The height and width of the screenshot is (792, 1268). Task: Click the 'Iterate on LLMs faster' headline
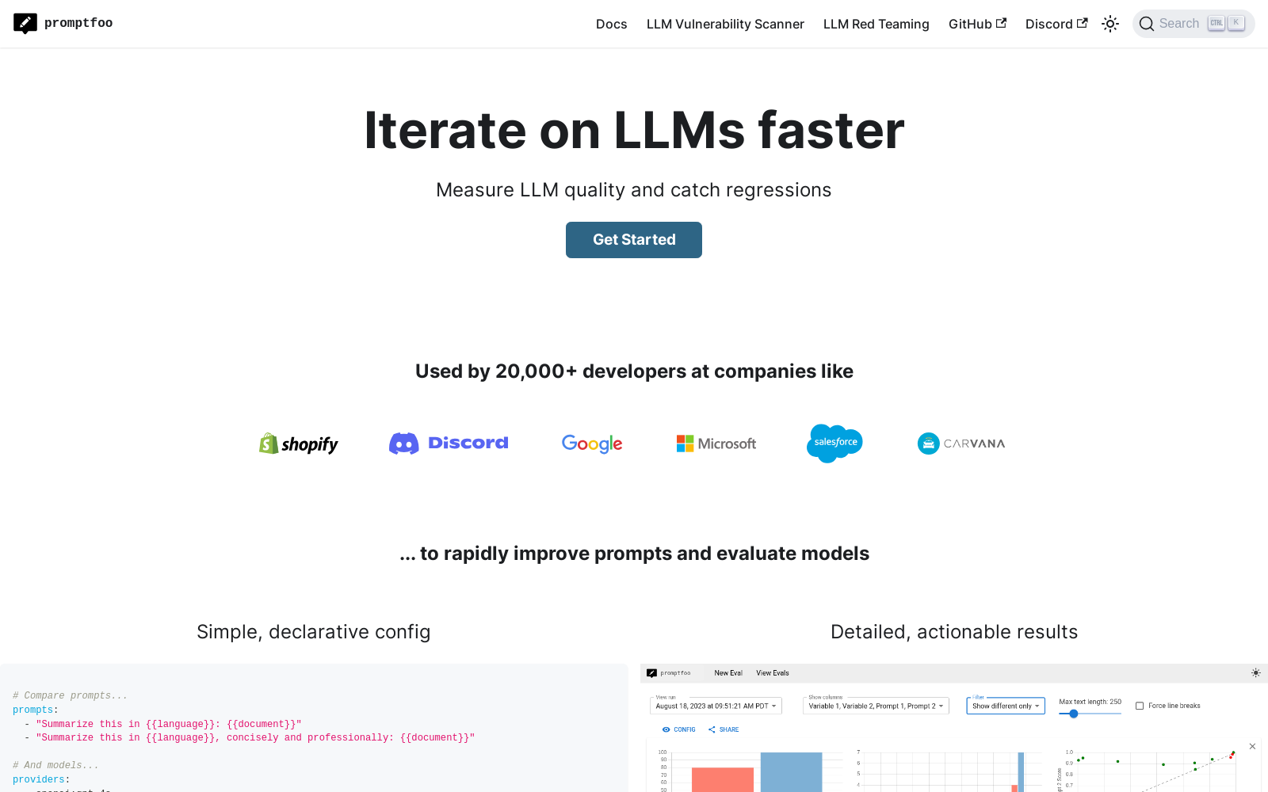click(634, 130)
